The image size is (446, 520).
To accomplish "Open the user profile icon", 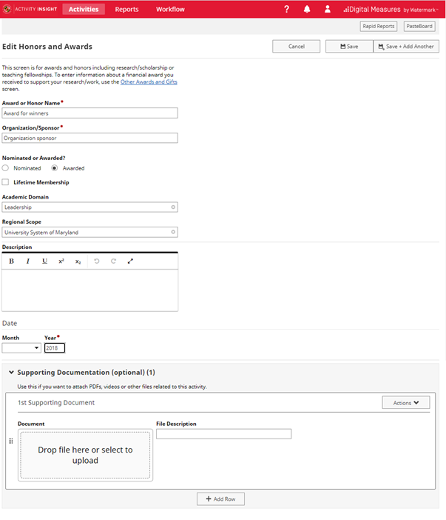I will pos(328,10).
